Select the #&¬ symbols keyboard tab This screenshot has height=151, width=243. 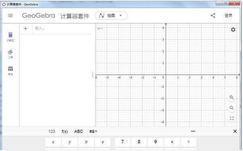coord(93,132)
